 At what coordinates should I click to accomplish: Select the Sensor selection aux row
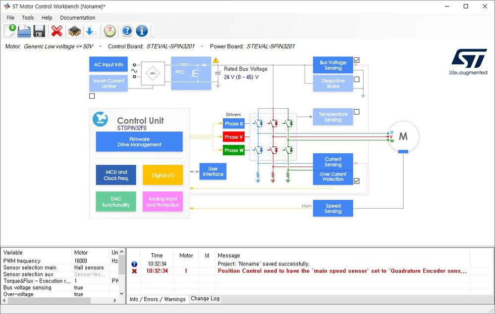pyautogui.click(x=60, y=274)
